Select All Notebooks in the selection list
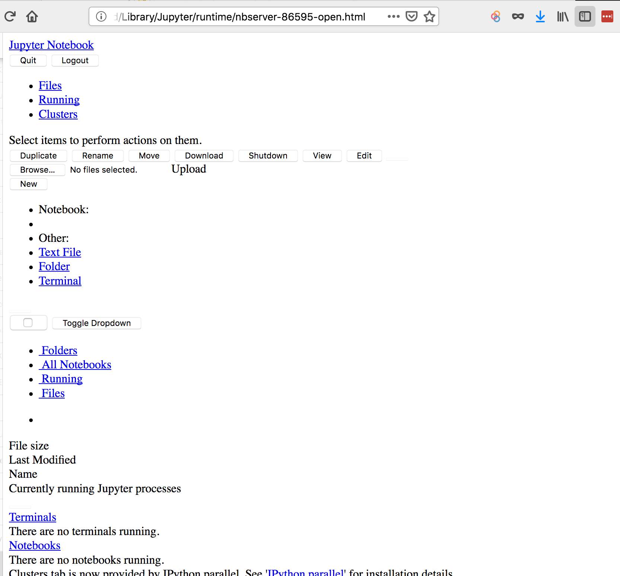This screenshot has width=620, height=576. (75, 365)
